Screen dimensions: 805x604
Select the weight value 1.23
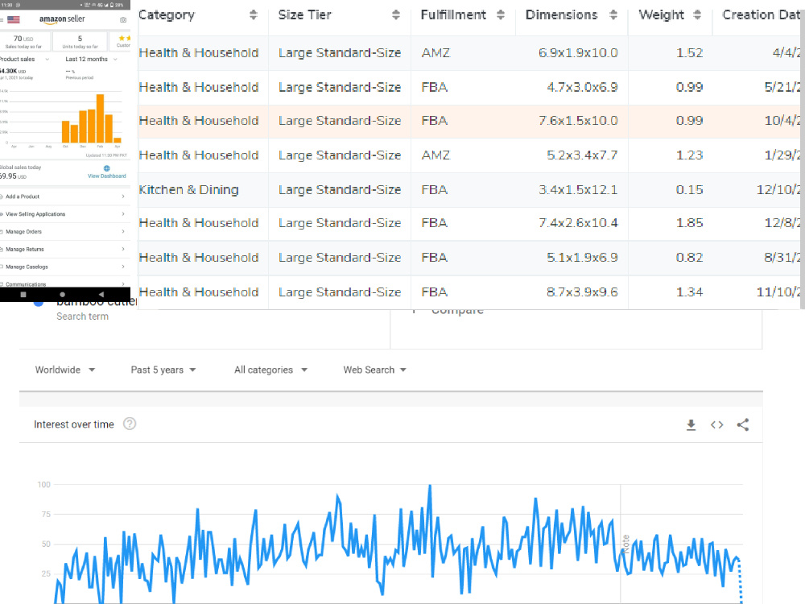point(690,155)
